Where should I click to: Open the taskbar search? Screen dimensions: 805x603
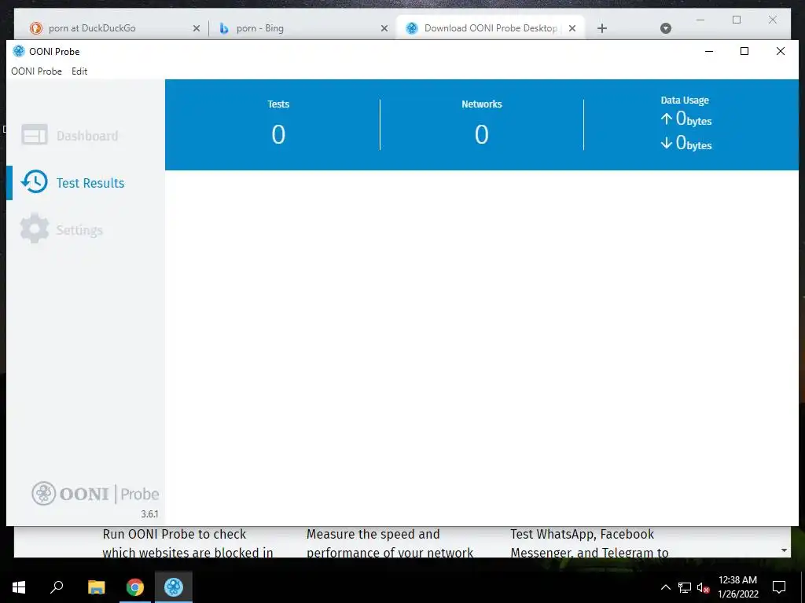coord(57,587)
